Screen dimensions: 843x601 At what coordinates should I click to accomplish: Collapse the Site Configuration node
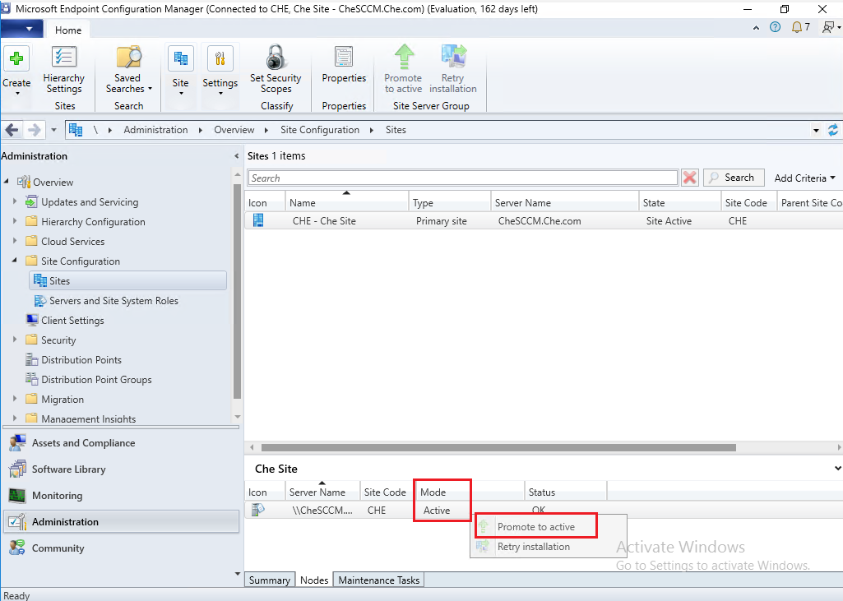(x=15, y=260)
